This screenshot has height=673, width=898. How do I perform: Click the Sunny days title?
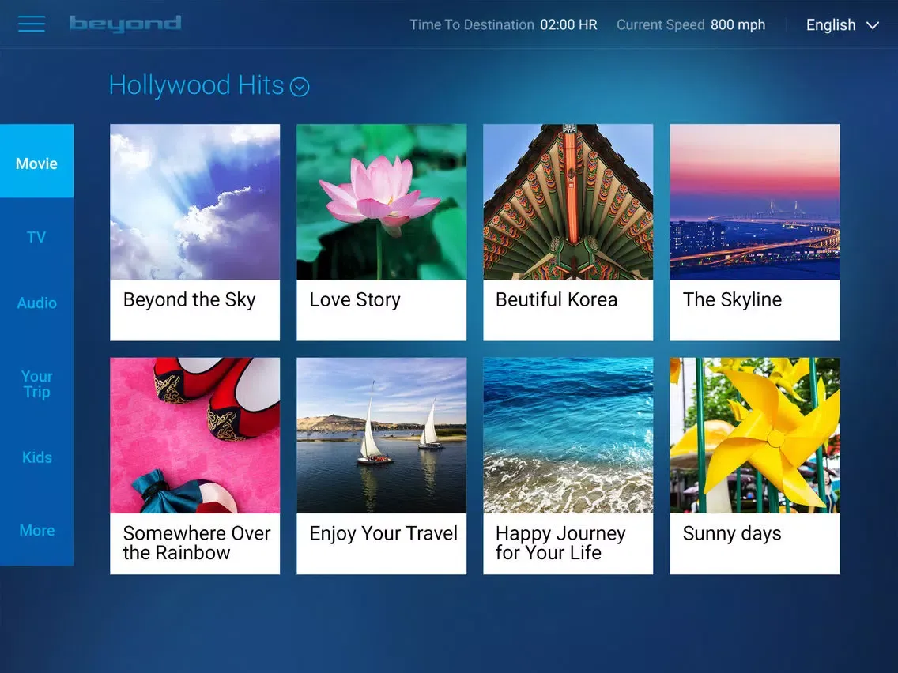tap(732, 533)
